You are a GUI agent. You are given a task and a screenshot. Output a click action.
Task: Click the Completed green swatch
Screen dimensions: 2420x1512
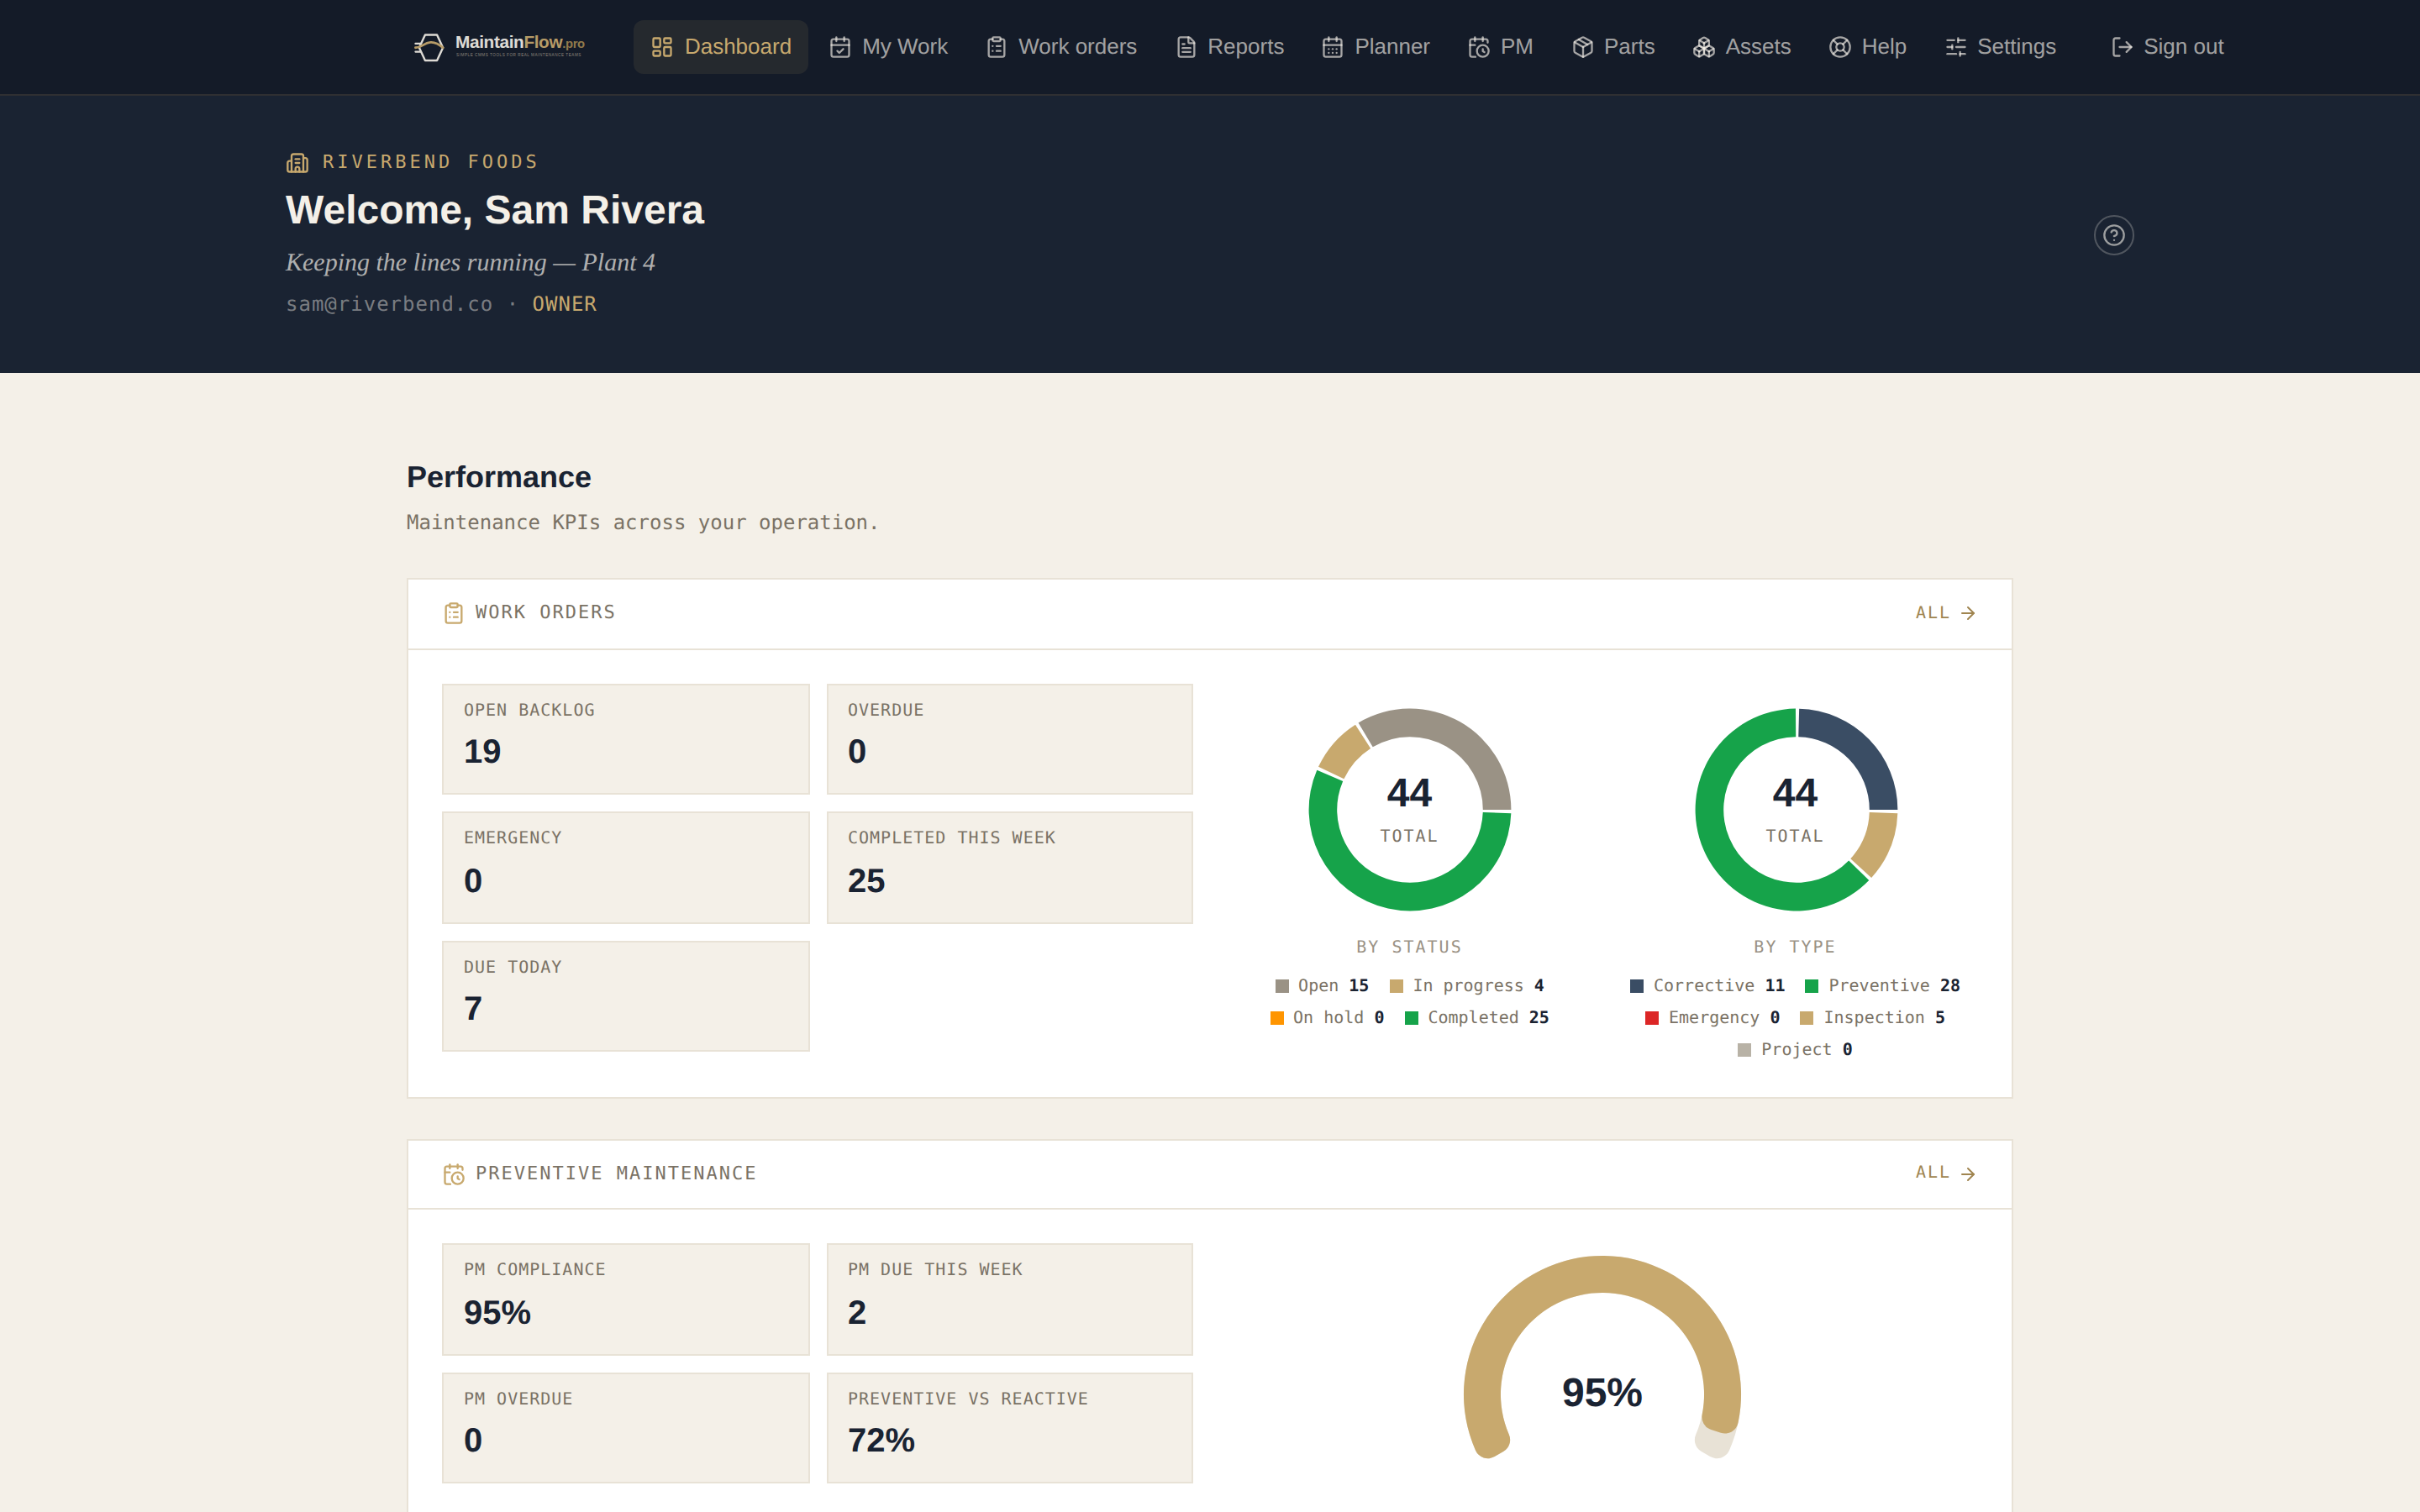[1411, 1018]
